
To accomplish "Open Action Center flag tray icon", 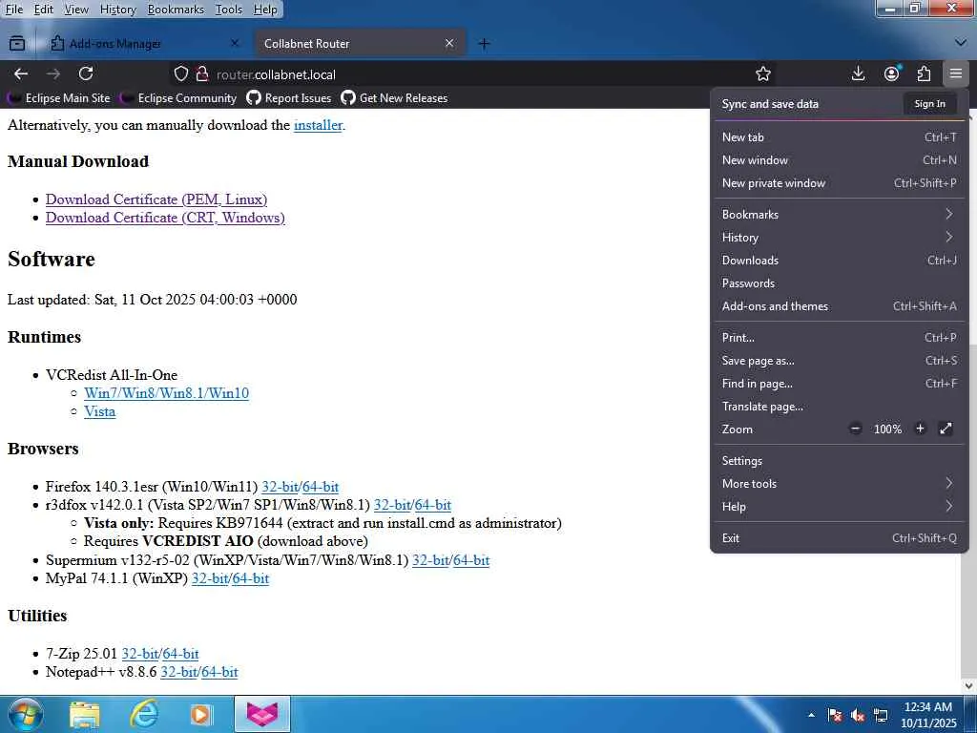I will [835, 716].
